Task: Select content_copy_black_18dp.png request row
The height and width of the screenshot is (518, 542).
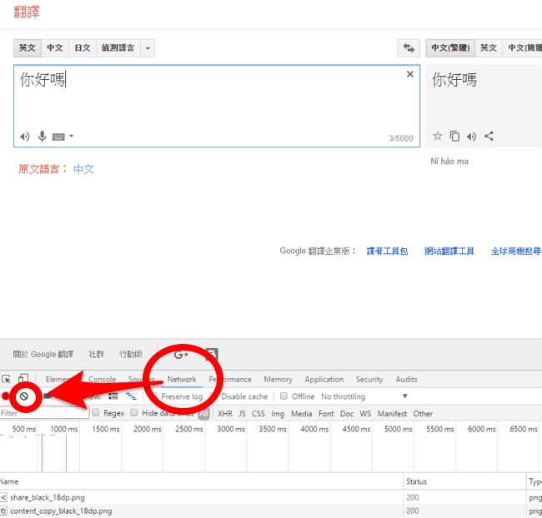Action: click(x=271, y=511)
